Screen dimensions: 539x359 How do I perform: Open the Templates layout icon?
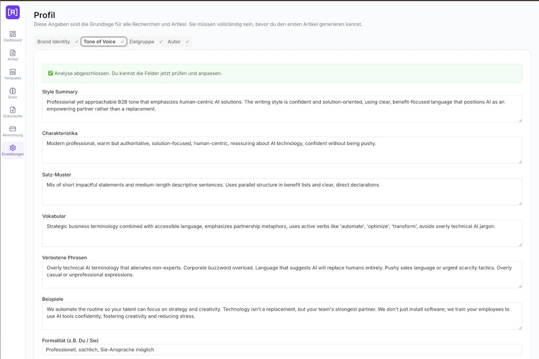click(x=13, y=72)
